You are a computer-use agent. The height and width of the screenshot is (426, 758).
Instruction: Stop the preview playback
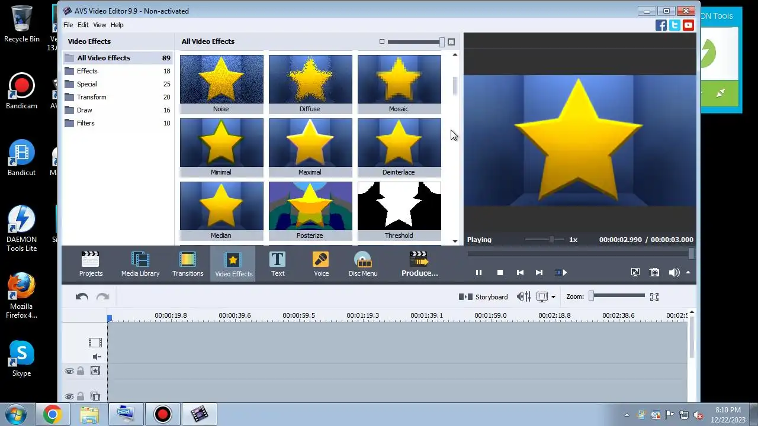pos(500,273)
